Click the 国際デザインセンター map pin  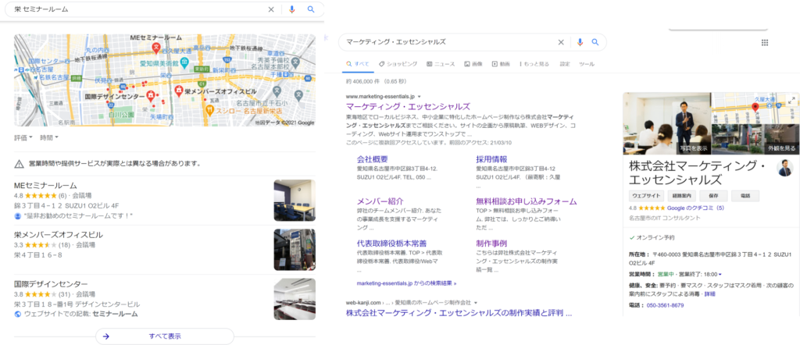[x=151, y=95]
